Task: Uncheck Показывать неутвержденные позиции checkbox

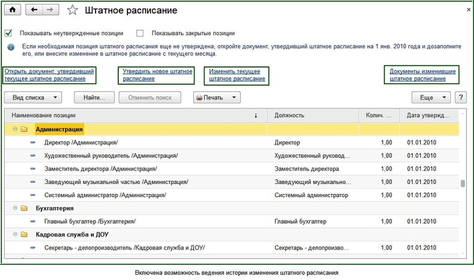Action: (9, 33)
